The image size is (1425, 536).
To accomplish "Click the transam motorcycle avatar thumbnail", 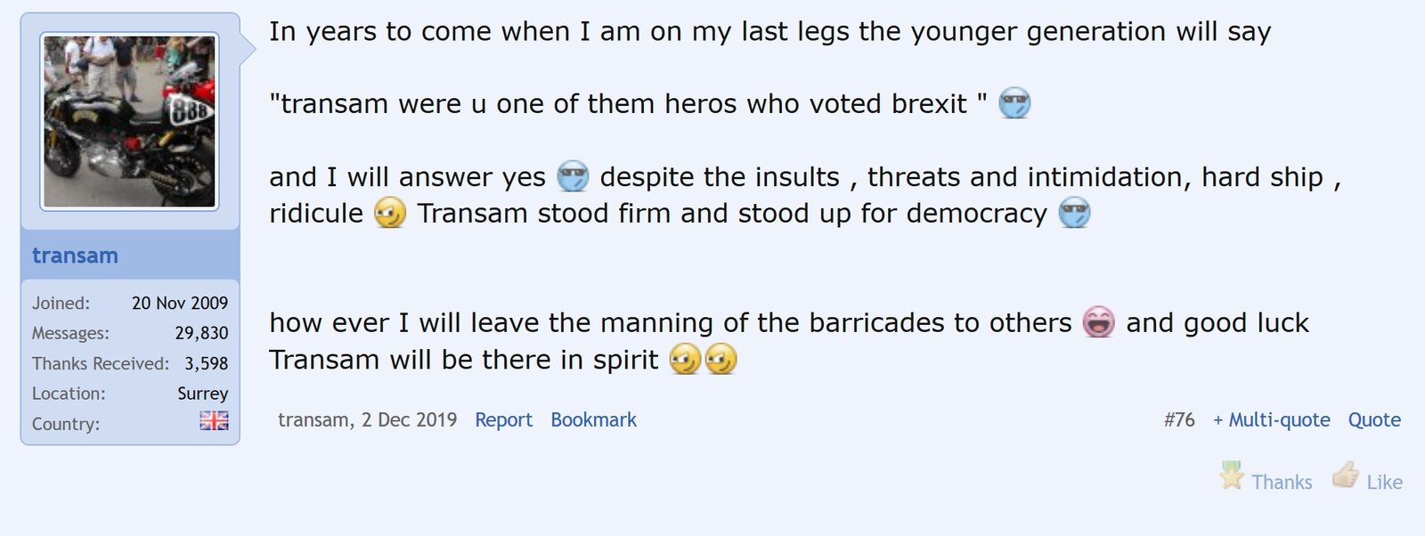I will pyautogui.click(x=130, y=121).
